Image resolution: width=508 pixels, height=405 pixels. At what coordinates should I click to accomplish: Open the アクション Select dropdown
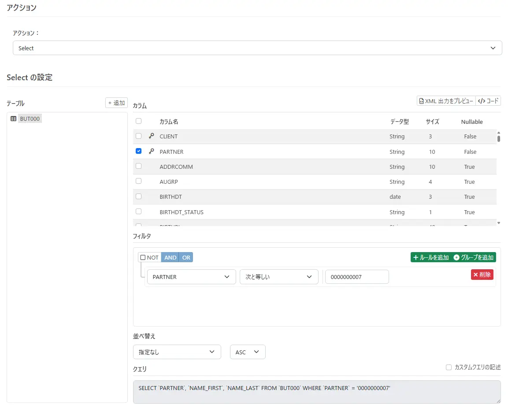click(257, 48)
